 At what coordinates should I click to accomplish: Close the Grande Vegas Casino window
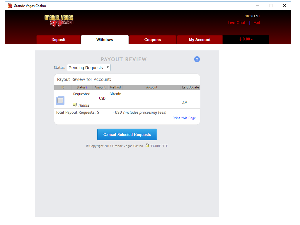click(x=284, y=6)
